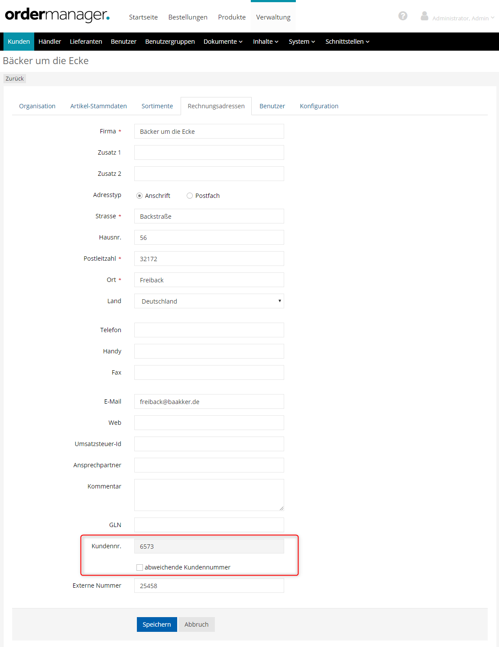Click into the Telefon input field
Screen dimensions: 499x647
click(x=209, y=330)
